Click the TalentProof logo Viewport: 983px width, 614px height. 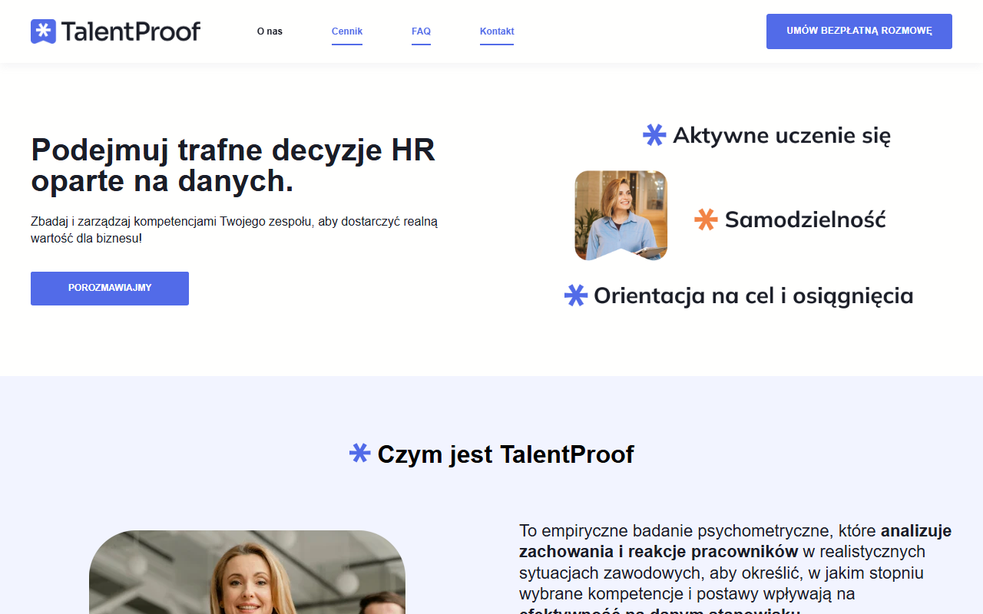pyautogui.click(x=115, y=31)
